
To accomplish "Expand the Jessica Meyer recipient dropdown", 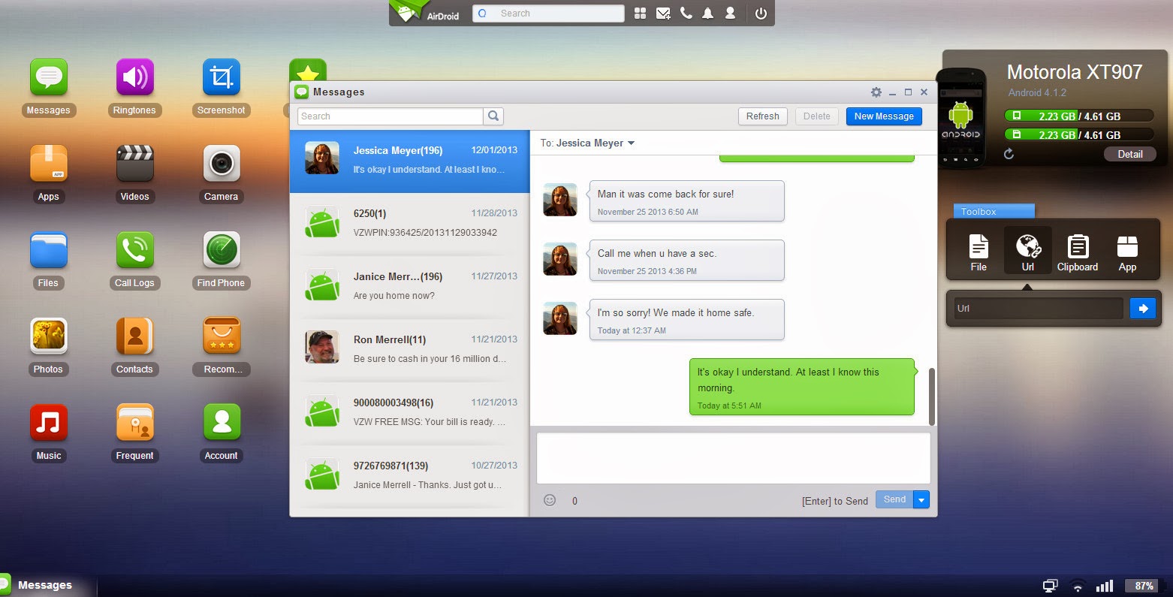I will click(x=631, y=143).
